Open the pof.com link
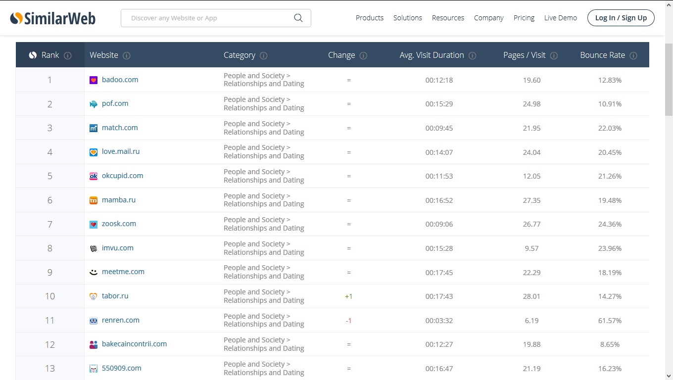The width and height of the screenshot is (673, 380). (x=115, y=104)
